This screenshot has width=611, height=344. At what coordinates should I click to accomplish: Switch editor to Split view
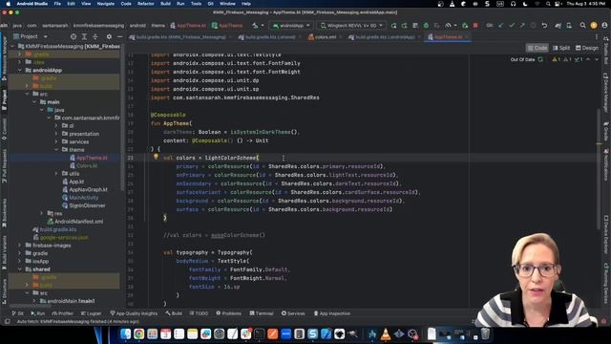click(561, 48)
